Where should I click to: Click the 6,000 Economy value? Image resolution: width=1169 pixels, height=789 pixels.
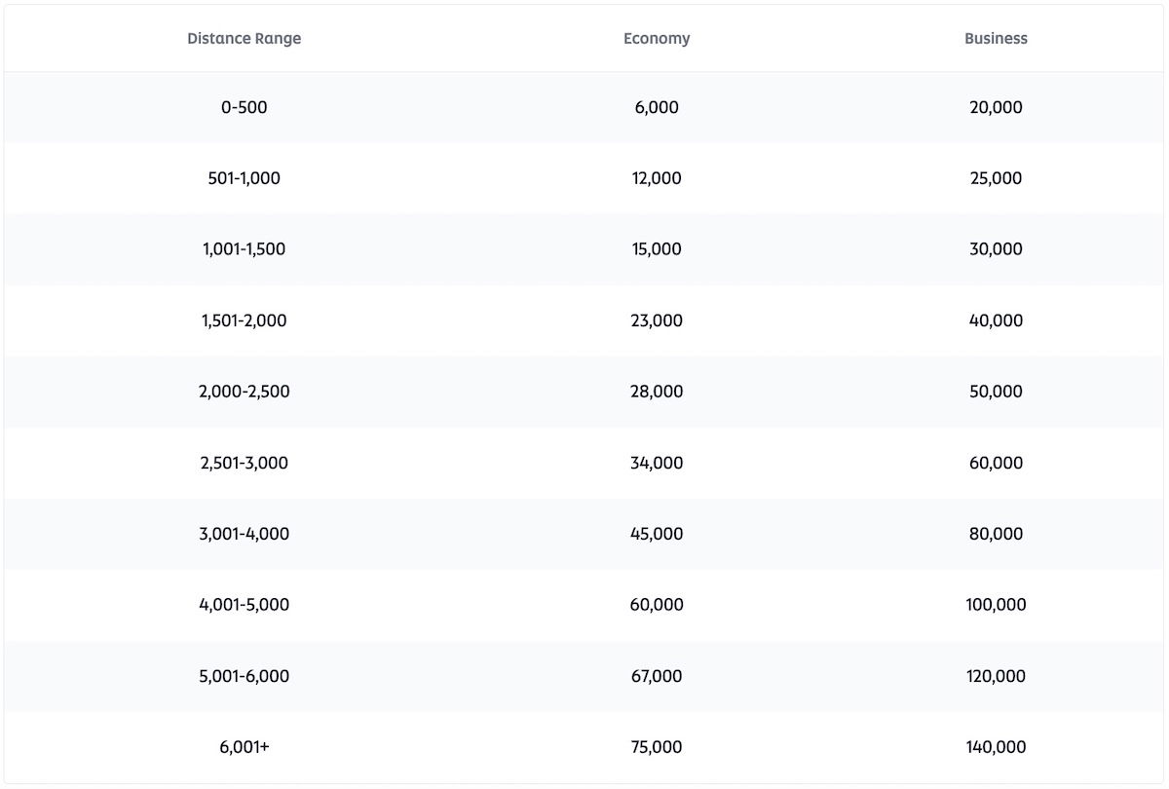coord(657,107)
